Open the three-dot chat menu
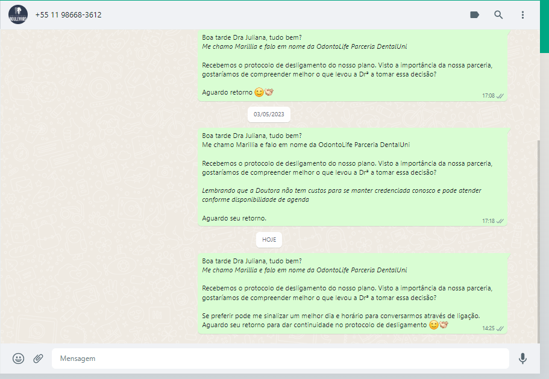This screenshot has width=549, height=379. coord(522,14)
